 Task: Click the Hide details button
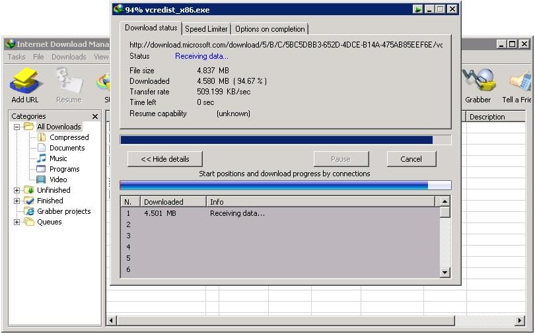click(165, 159)
